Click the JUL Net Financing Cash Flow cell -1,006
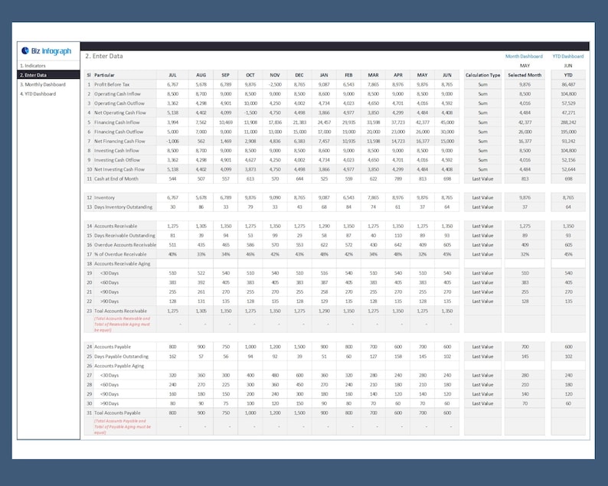 pyautogui.click(x=172, y=141)
